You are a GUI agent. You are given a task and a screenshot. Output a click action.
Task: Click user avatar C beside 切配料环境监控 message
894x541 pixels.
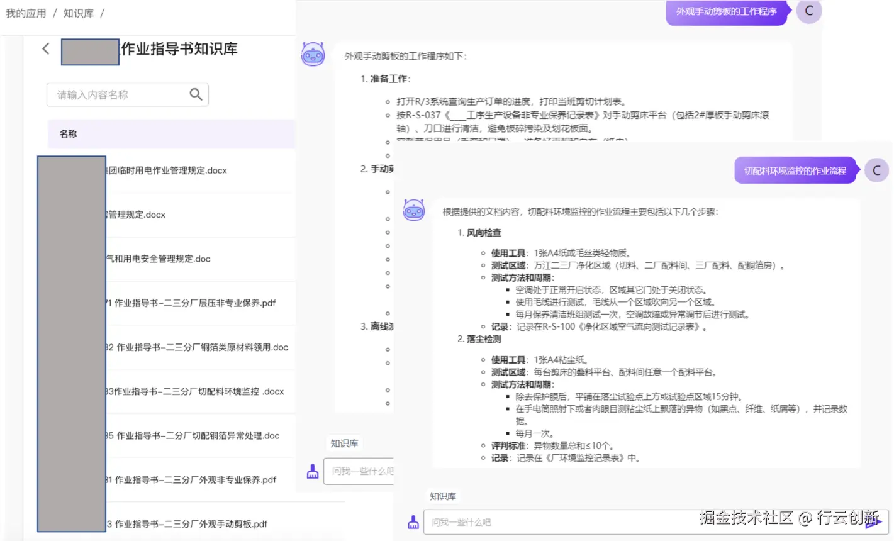876,170
